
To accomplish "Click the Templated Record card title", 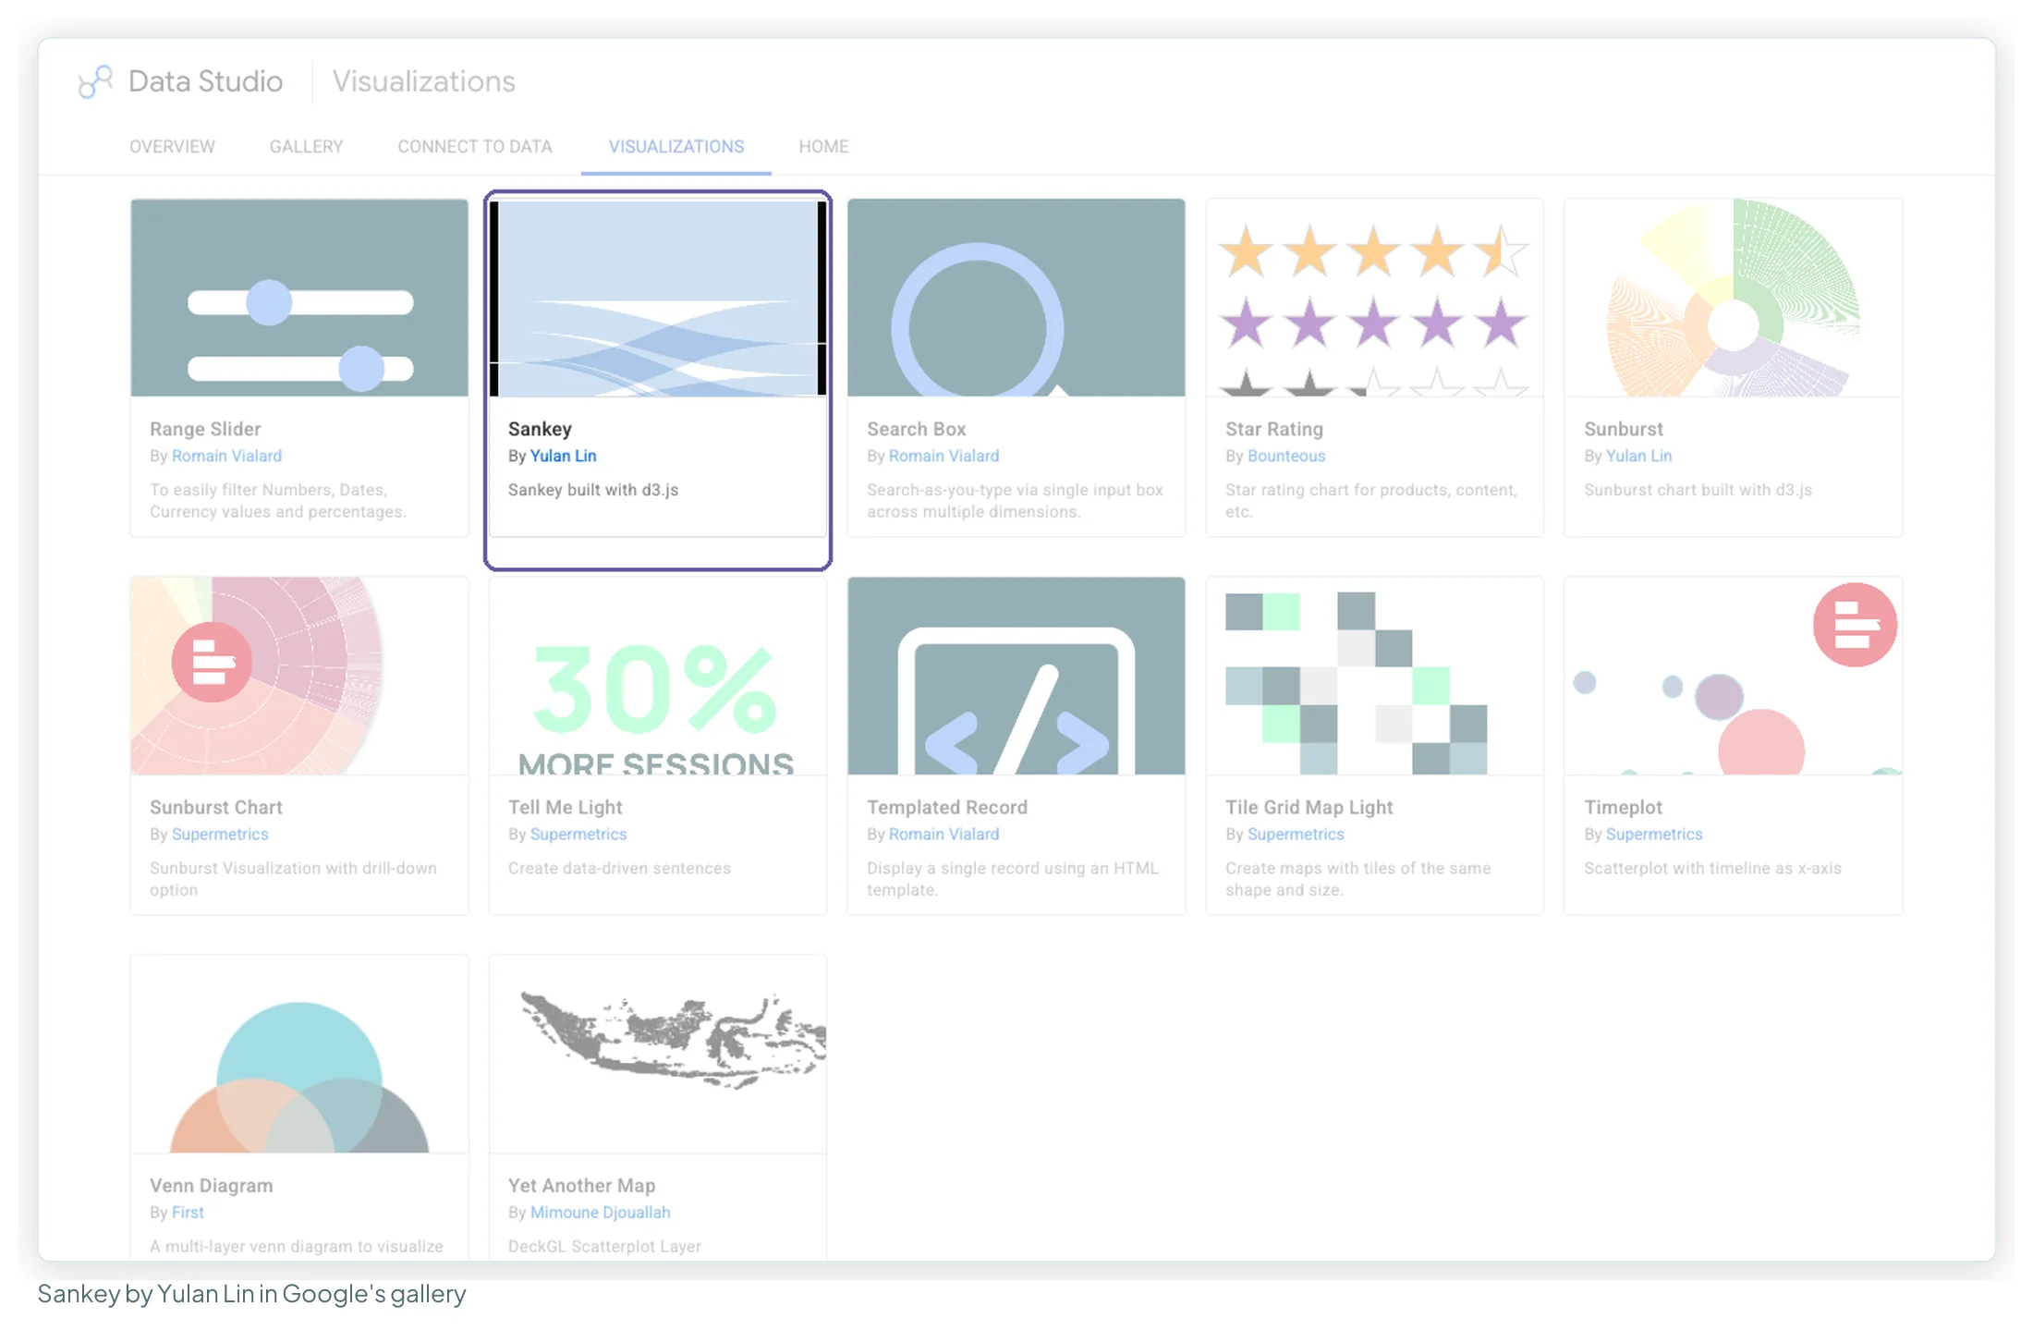I will tap(947, 807).
